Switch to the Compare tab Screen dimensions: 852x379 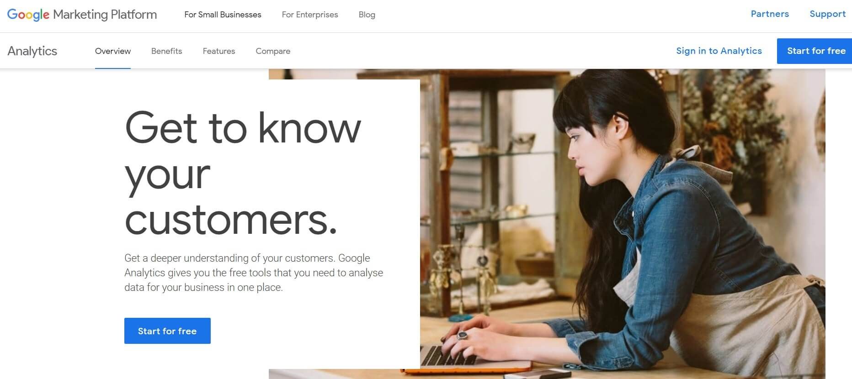[x=273, y=51]
